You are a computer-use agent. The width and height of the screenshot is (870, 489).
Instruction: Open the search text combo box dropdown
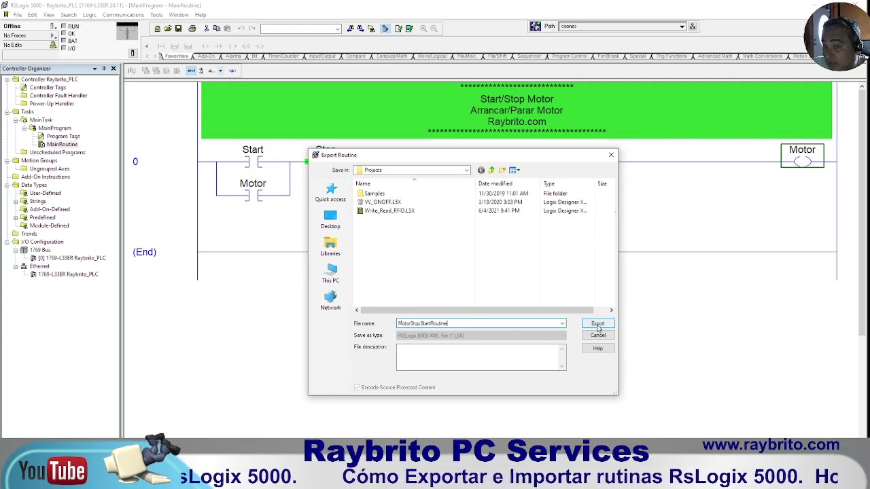pyautogui.click(x=337, y=29)
